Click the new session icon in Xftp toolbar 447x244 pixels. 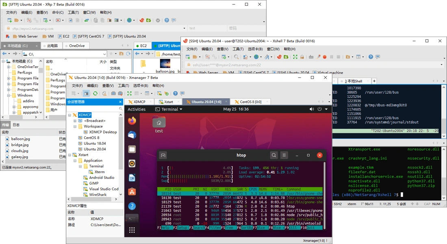click(9, 20)
